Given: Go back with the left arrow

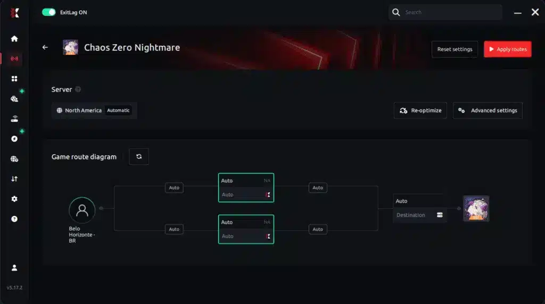Looking at the screenshot, I should pyautogui.click(x=45, y=47).
